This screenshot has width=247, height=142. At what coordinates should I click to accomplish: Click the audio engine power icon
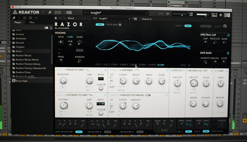(221, 15)
